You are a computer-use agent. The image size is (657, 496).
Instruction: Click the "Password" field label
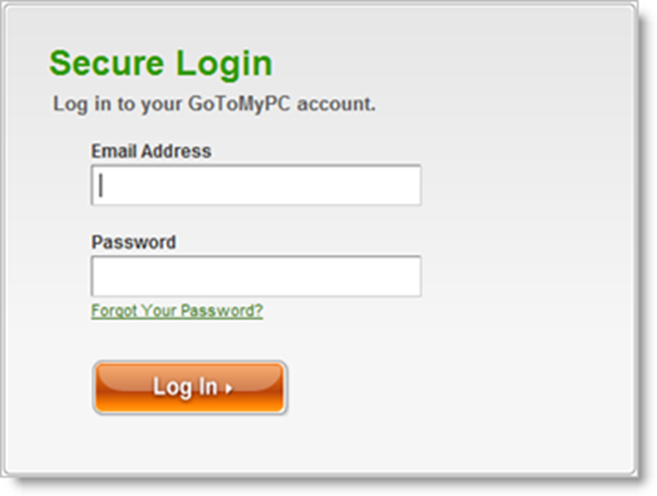click(133, 242)
